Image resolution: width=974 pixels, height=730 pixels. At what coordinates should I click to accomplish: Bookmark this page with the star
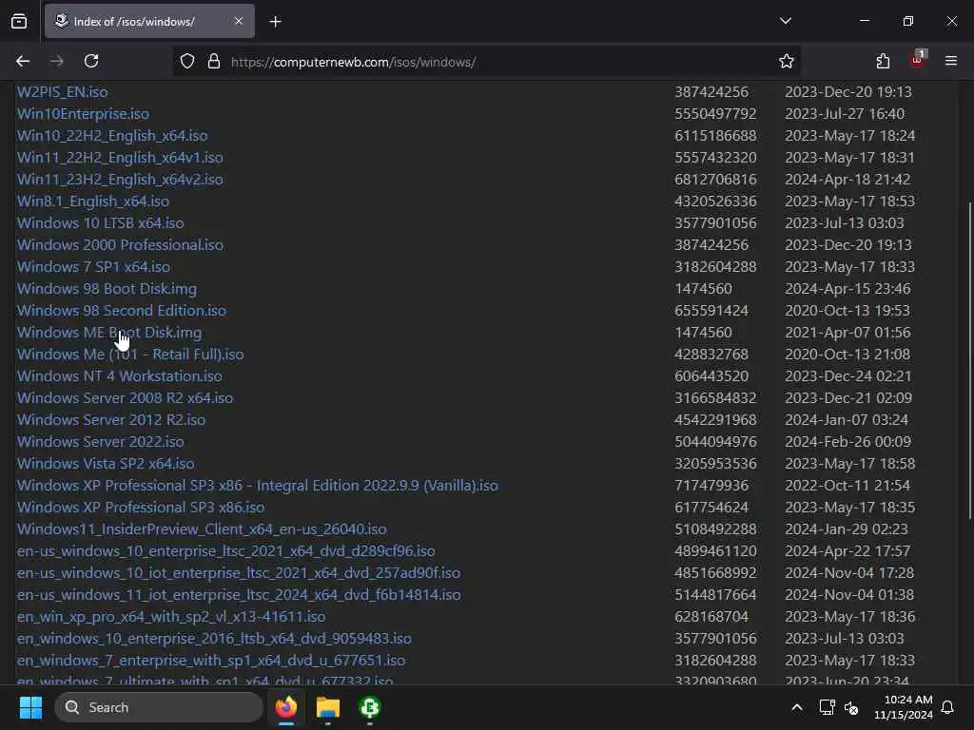tap(787, 62)
